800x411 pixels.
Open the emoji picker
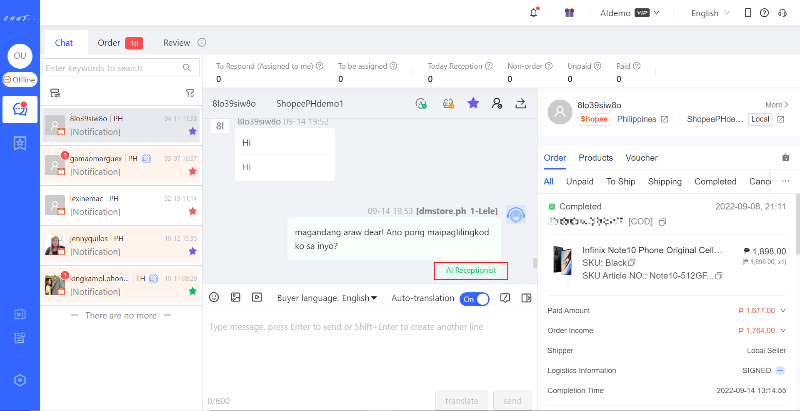pos(214,297)
